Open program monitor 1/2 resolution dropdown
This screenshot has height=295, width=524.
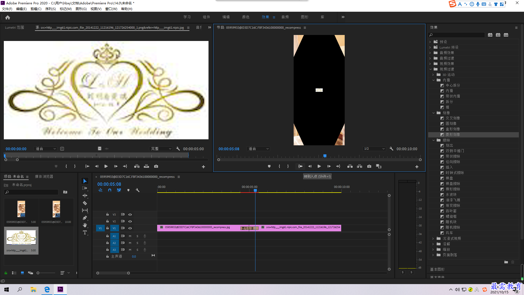click(374, 149)
